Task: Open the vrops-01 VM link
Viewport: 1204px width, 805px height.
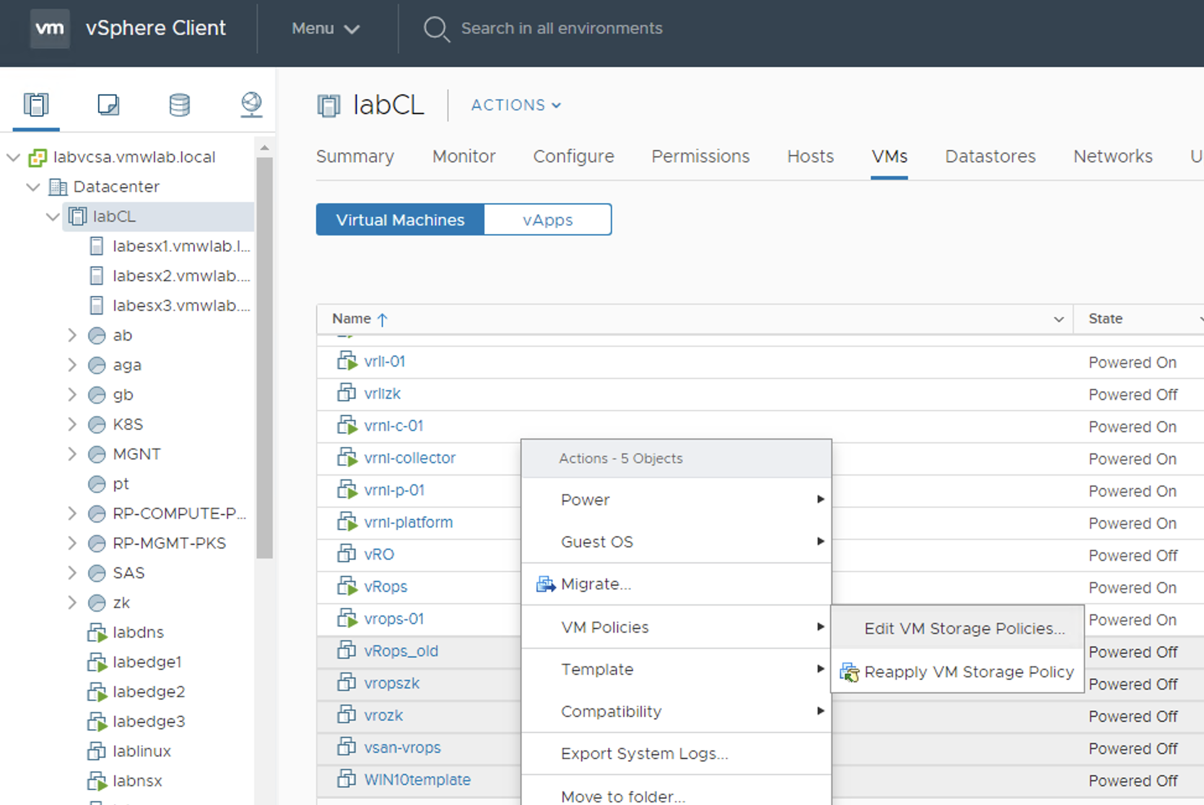Action: [x=394, y=619]
